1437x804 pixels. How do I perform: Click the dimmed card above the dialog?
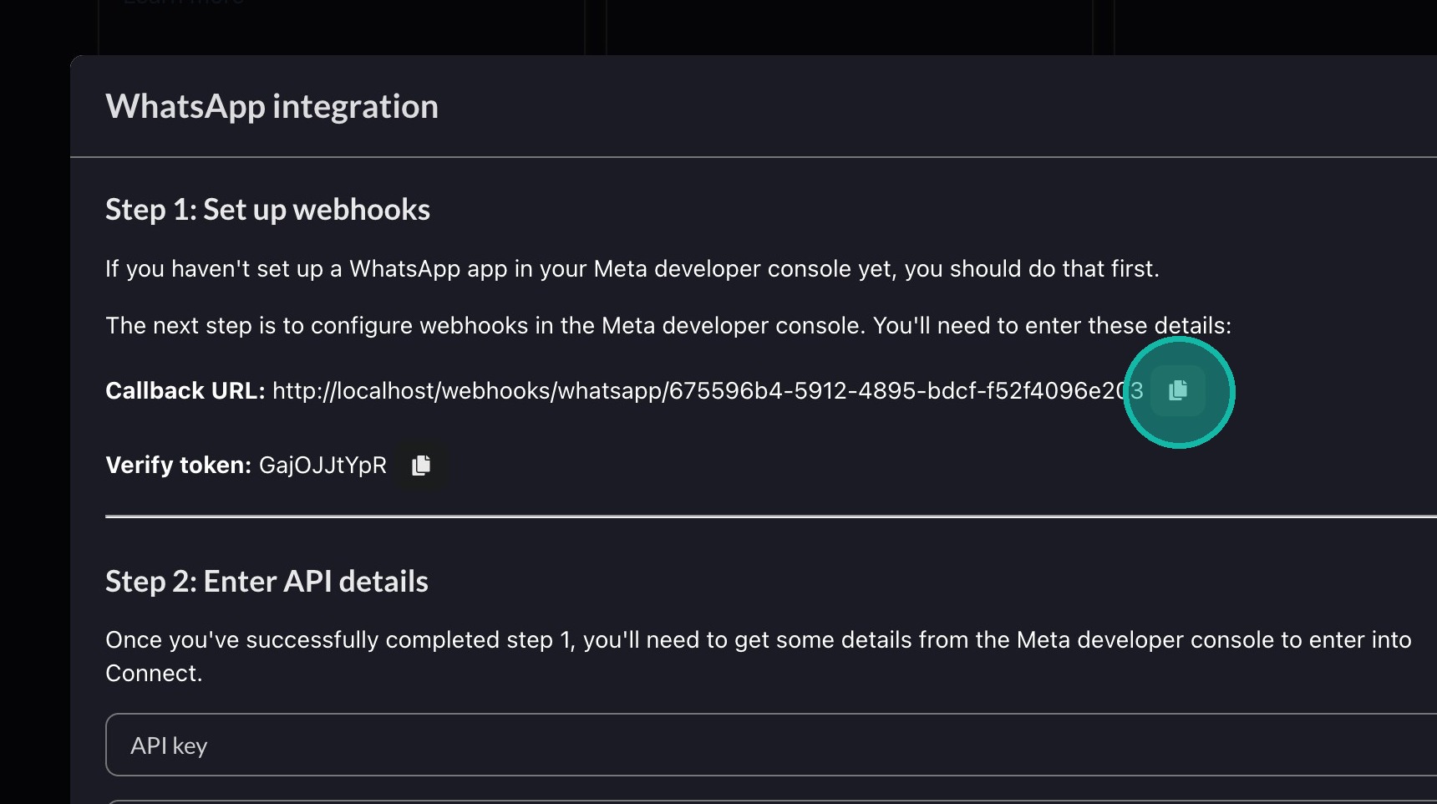pos(848,25)
